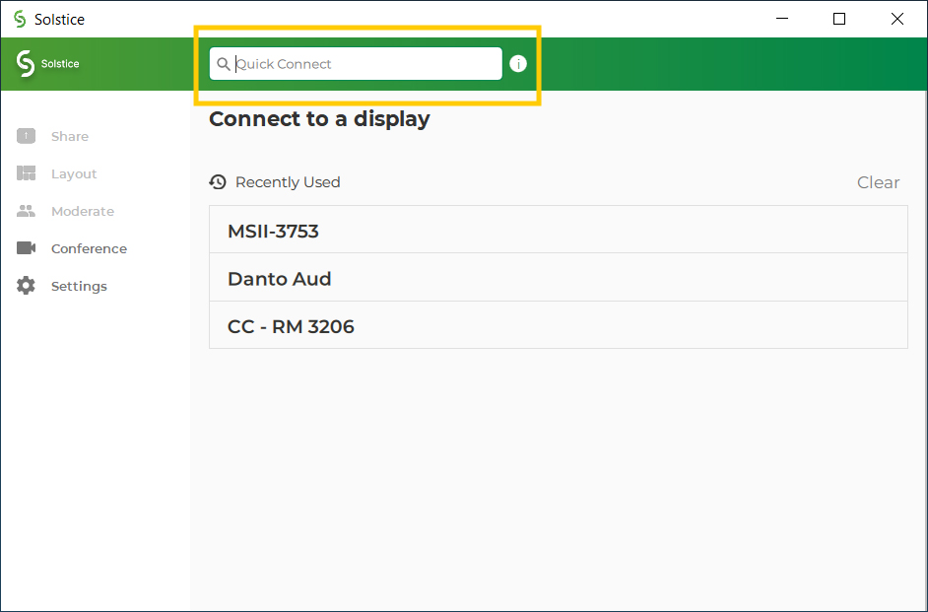Viewport: 928px width, 612px height.
Task: Click the Connect to a display heading
Action: 319,118
